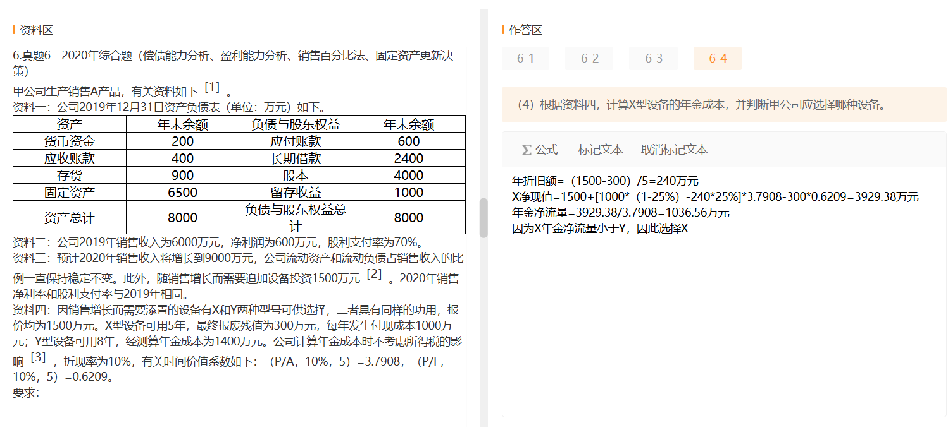The height and width of the screenshot is (430, 948).
Task: Select the 6-3 question tab
Action: pyautogui.click(x=653, y=59)
